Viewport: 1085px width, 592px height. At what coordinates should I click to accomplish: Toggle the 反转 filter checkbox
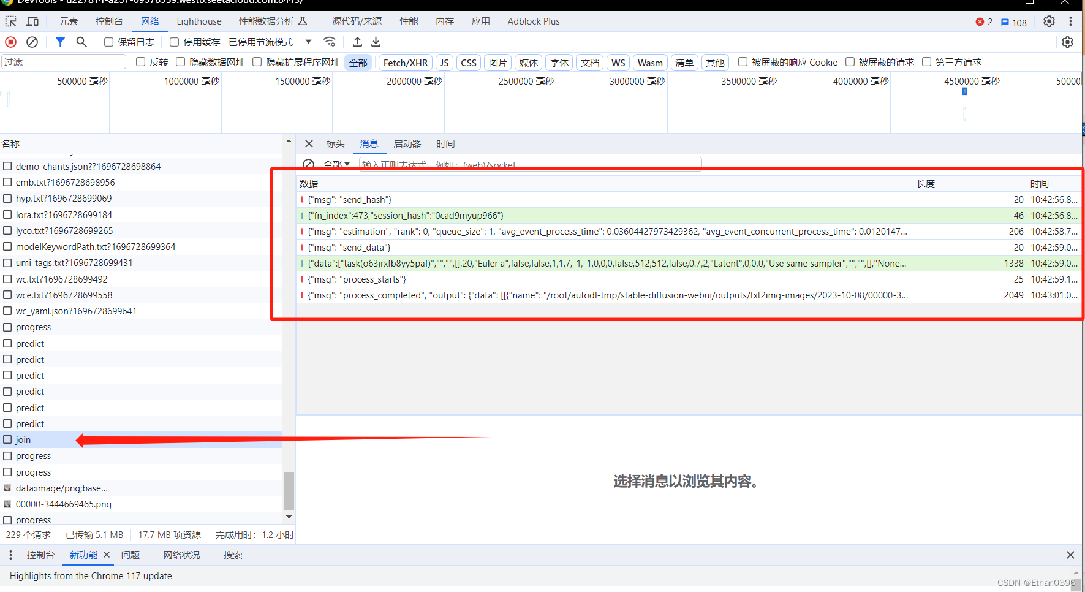(x=141, y=62)
